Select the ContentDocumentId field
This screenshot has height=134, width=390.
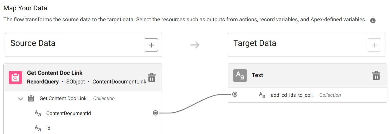pyautogui.click(x=68, y=113)
